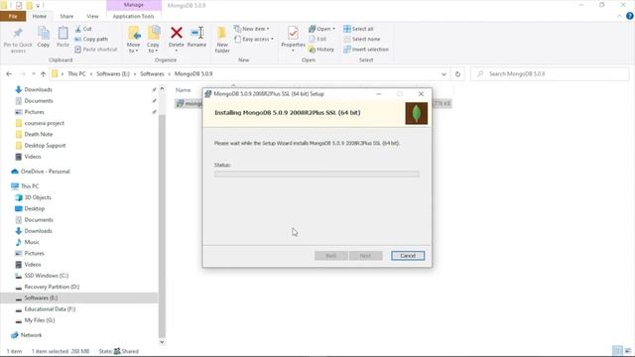This screenshot has height=357, width=635.
Task: Open My Files (G:) drive
Action: 40,320
